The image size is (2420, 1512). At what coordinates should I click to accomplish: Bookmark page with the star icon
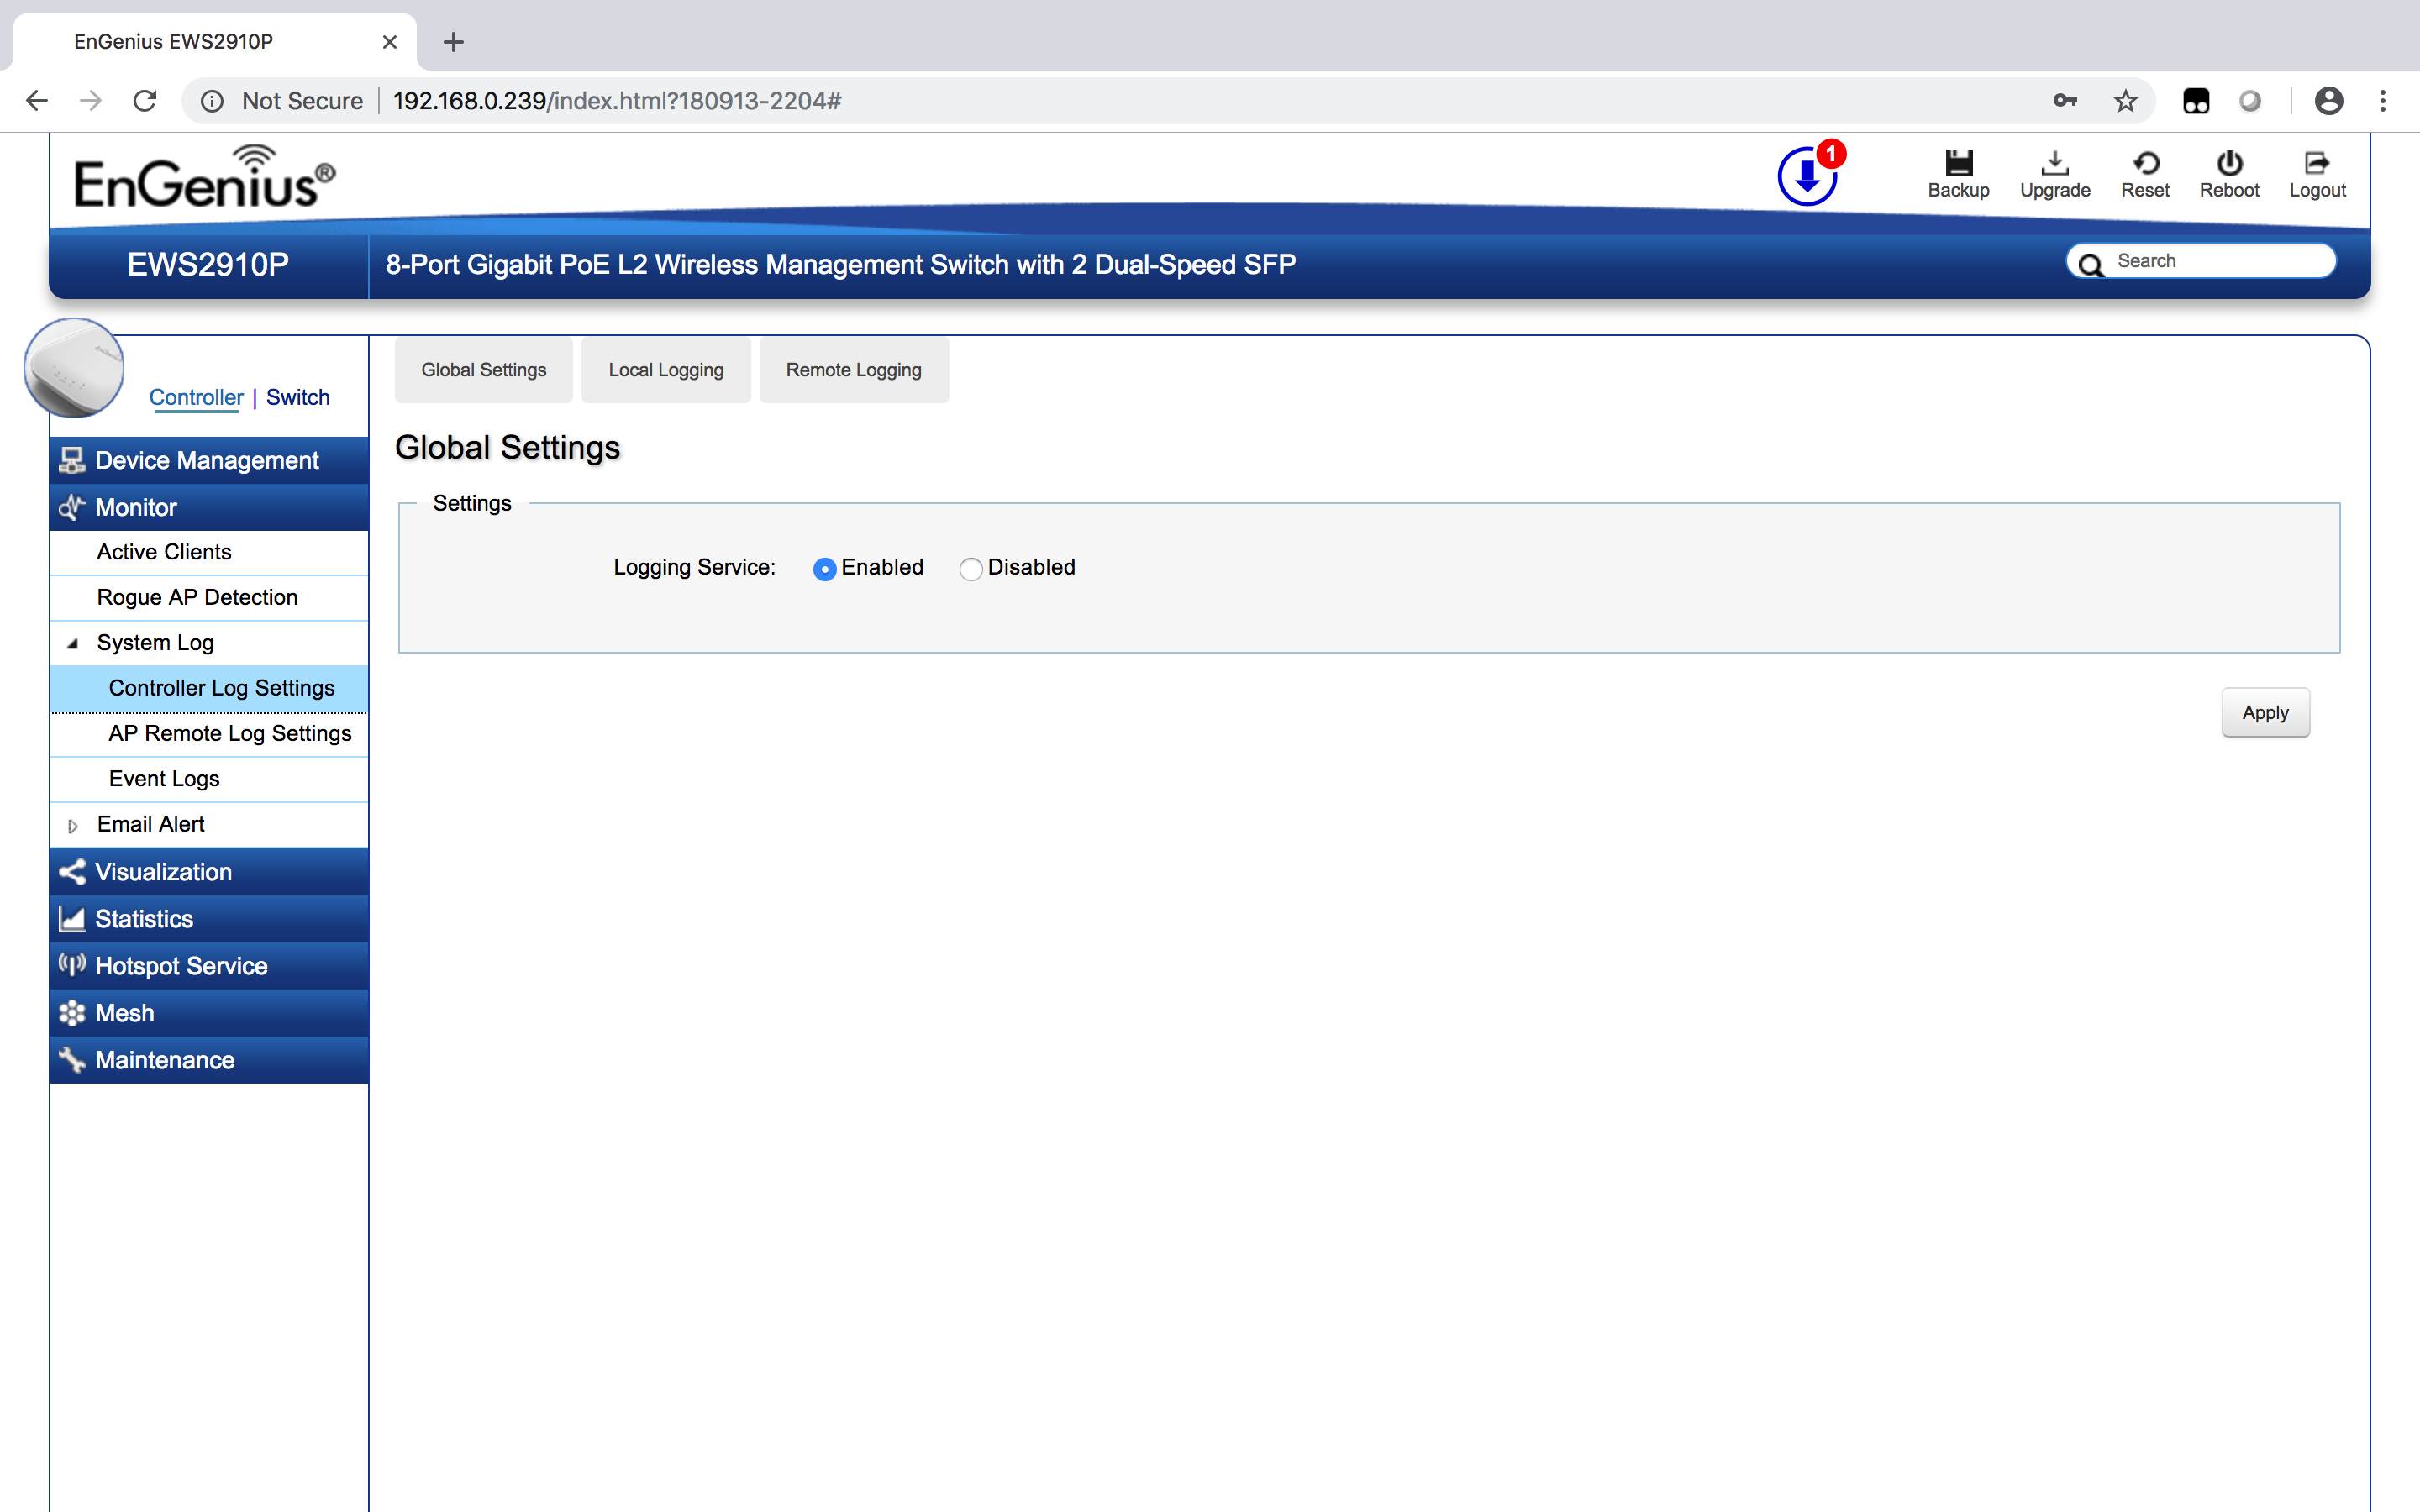pyautogui.click(x=2125, y=101)
